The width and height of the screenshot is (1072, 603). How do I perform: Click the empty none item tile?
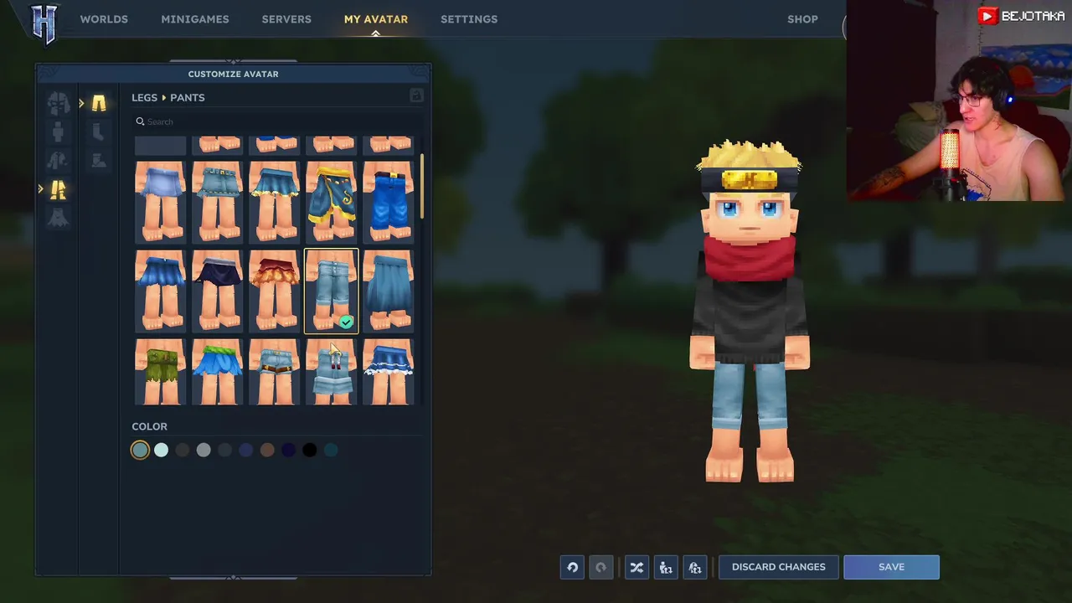[x=160, y=146]
